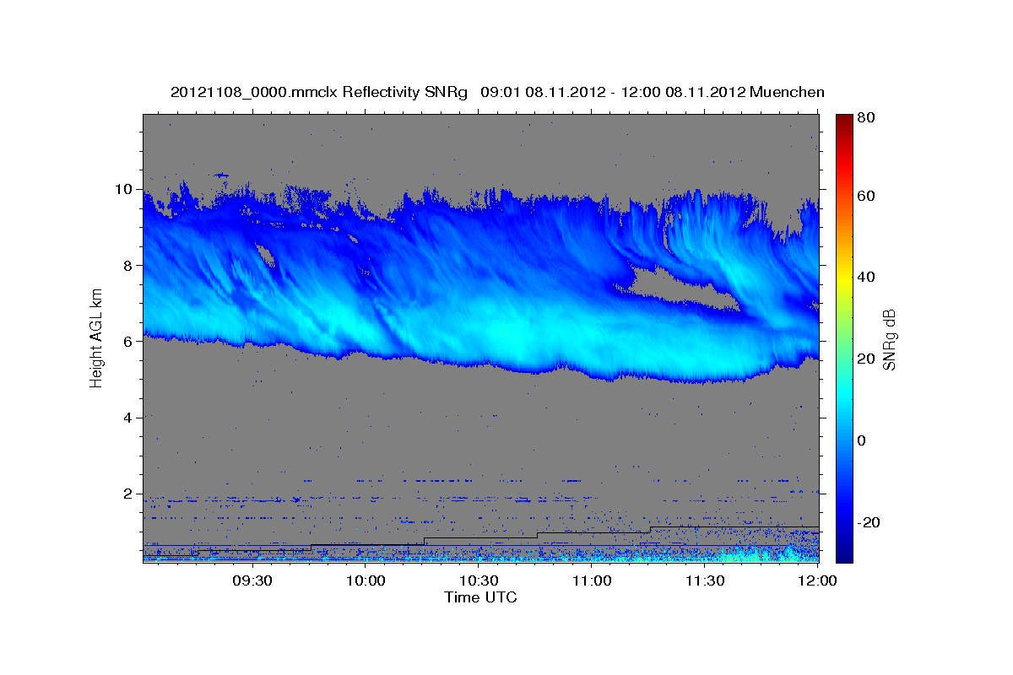The image size is (1013, 675).
Task: Click the '11:30' time axis label
Action: tap(704, 580)
